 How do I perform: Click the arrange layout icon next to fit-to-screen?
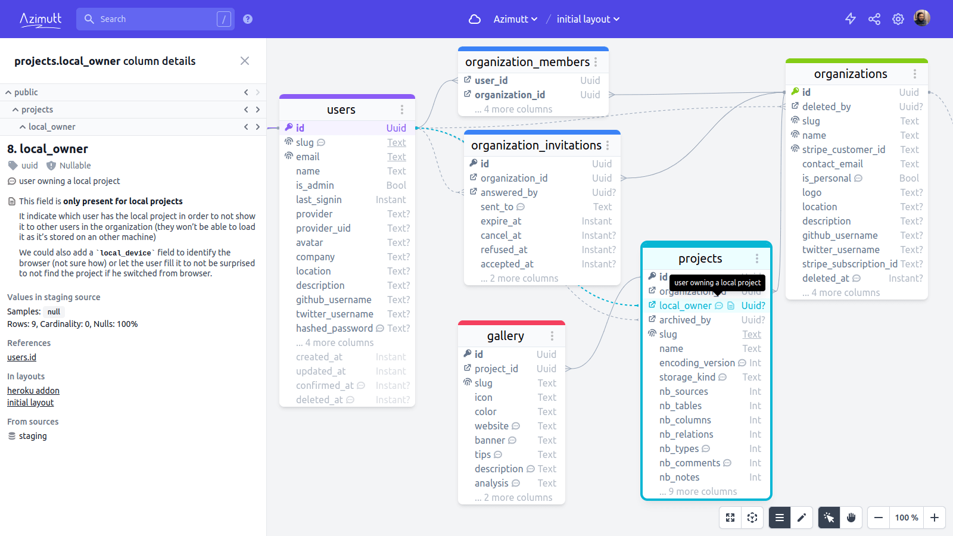click(x=752, y=518)
